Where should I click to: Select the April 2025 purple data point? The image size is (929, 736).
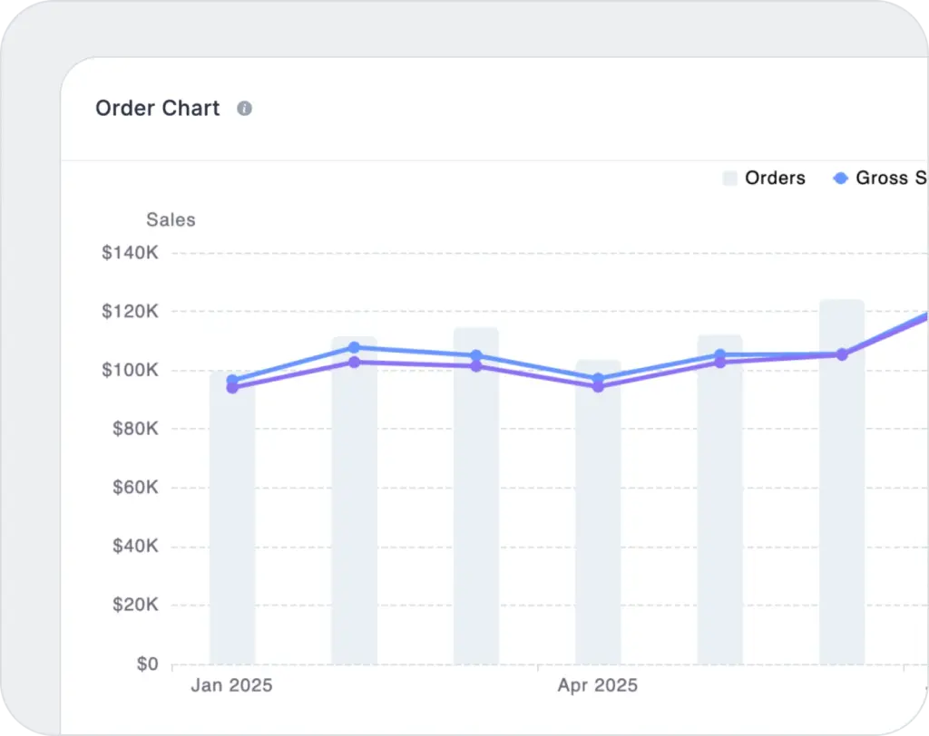tap(598, 387)
